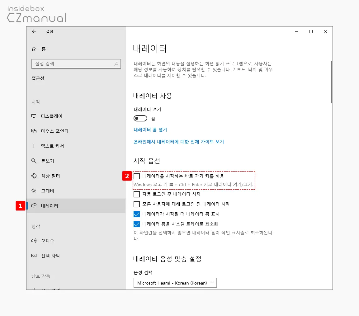Select 선택 자막 in the sidebar
The height and width of the screenshot is (316, 359).
click(x=76, y=256)
